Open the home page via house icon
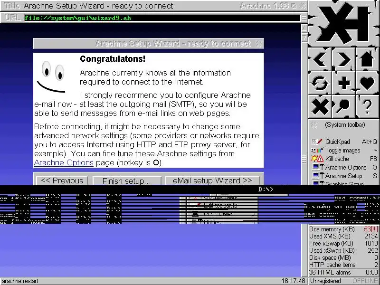This screenshot has width=380, height=285. point(367,59)
